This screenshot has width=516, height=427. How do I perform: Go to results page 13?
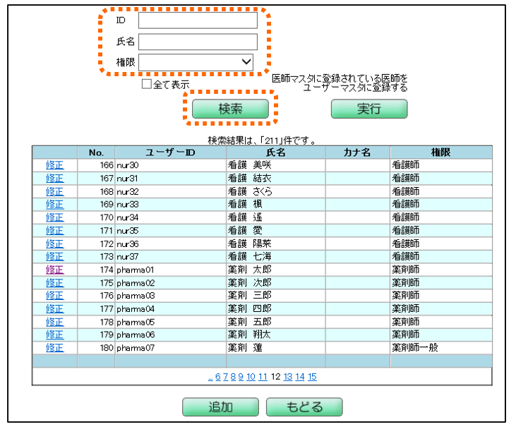pos(288,377)
